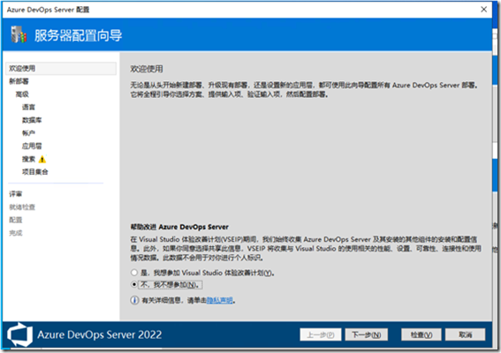Click the 下一步 button
The width and height of the screenshot is (501, 353).
pos(366,334)
